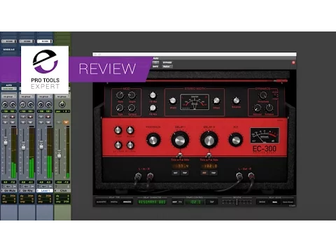Unmute the Click track with M button
The height and width of the screenshot is (252, 336).
pyautogui.click(x=66, y=122)
